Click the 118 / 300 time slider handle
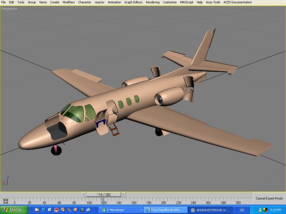The image size is (286, 214). (x=104, y=194)
